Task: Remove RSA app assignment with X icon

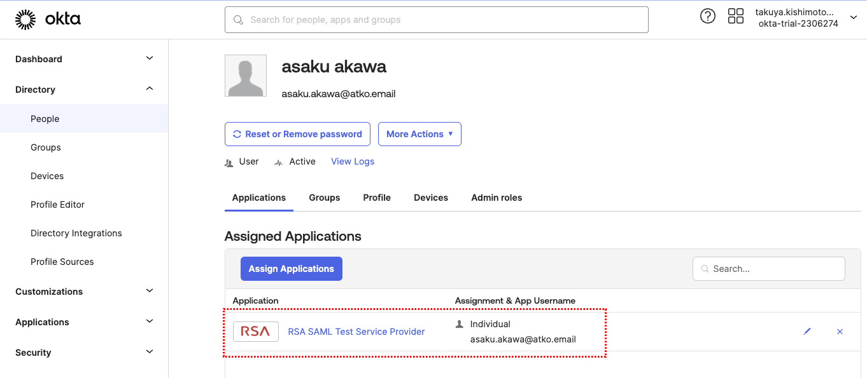Action: 840,332
